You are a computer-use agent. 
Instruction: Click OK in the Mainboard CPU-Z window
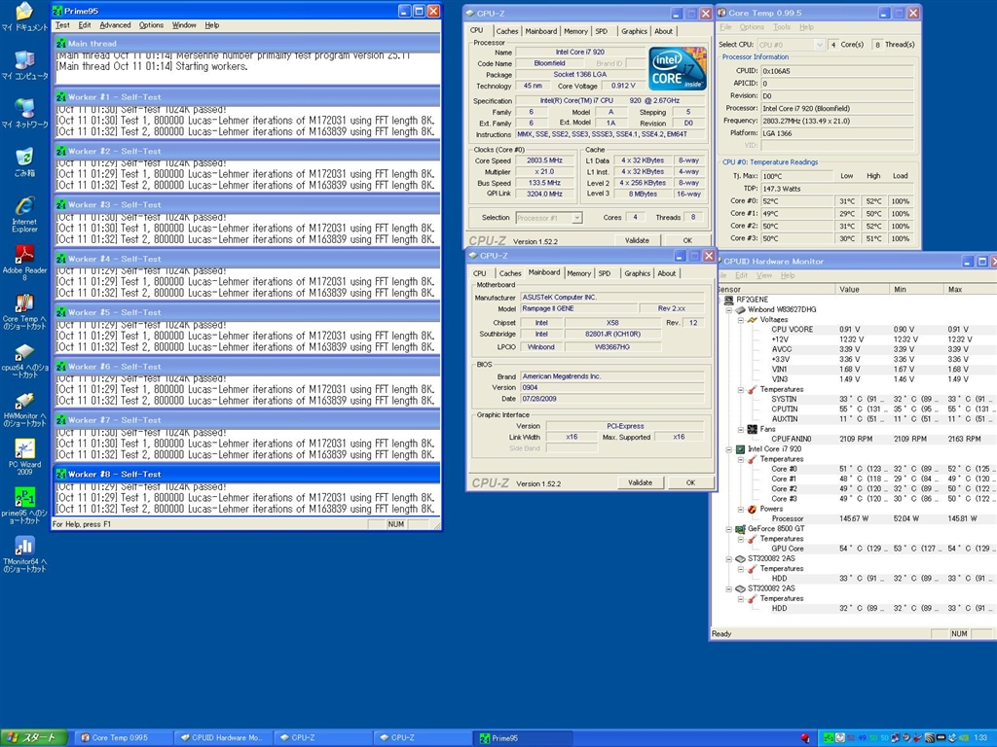(x=690, y=482)
